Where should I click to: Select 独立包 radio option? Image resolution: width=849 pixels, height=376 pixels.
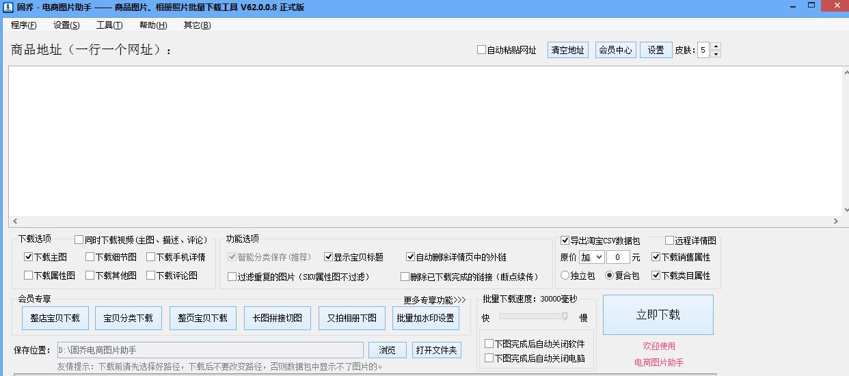point(565,276)
